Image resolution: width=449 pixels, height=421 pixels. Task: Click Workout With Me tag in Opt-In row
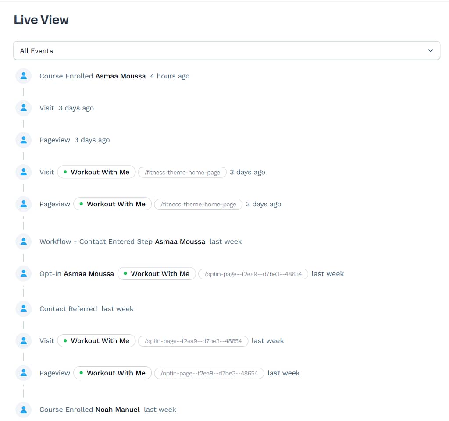tap(157, 274)
